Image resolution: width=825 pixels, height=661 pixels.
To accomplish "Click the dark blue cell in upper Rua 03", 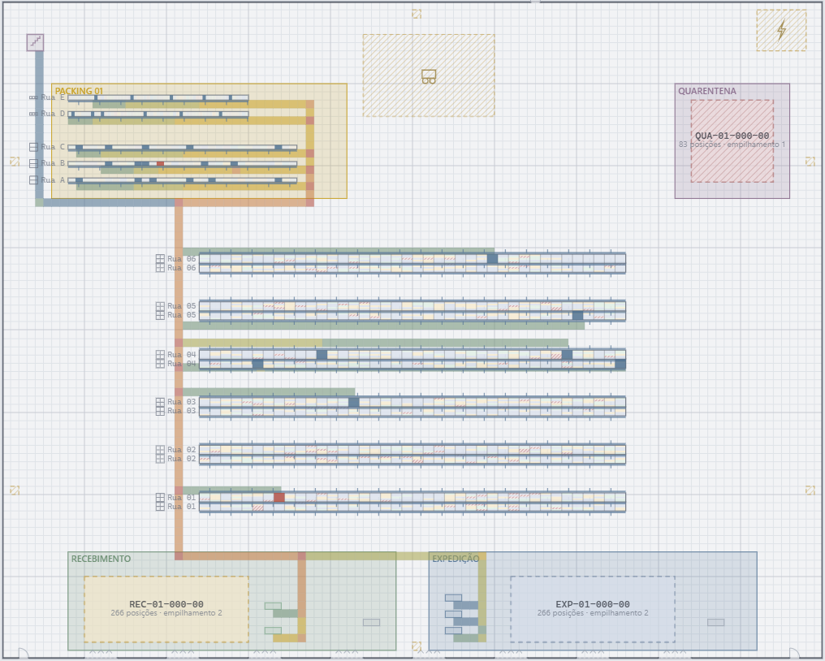I will (x=353, y=403).
